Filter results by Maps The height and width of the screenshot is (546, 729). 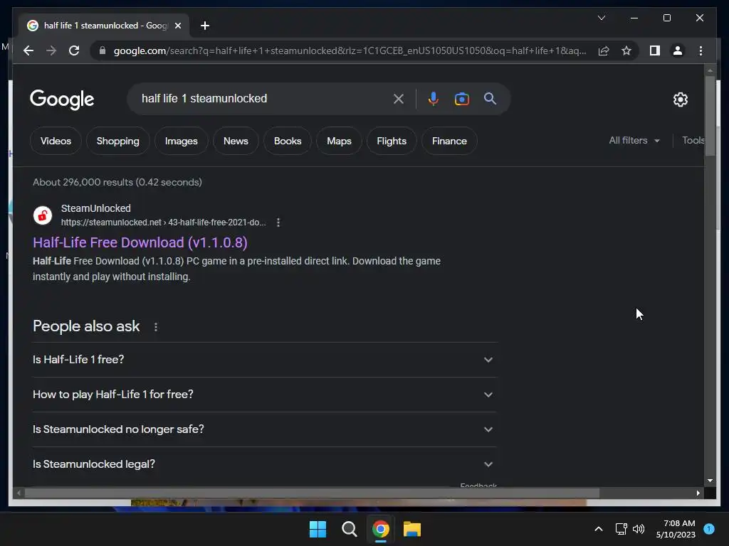339,141
